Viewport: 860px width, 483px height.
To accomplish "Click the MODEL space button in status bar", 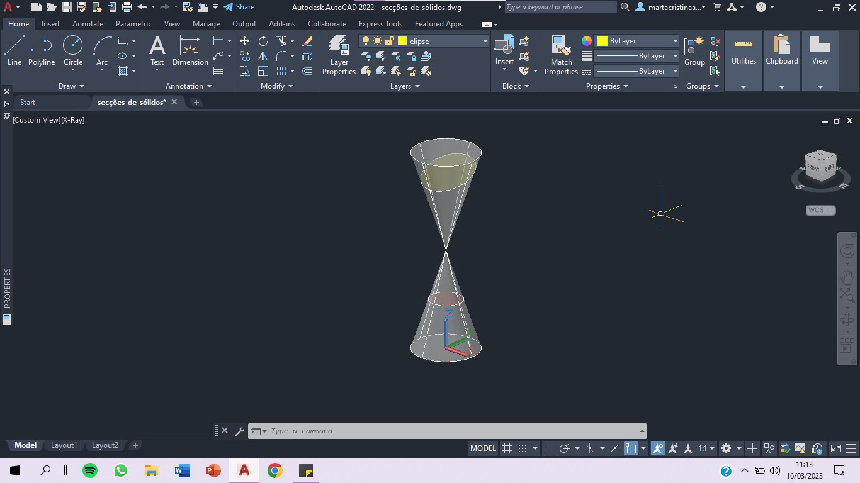I will pyautogui.click(x=483, y=448).
